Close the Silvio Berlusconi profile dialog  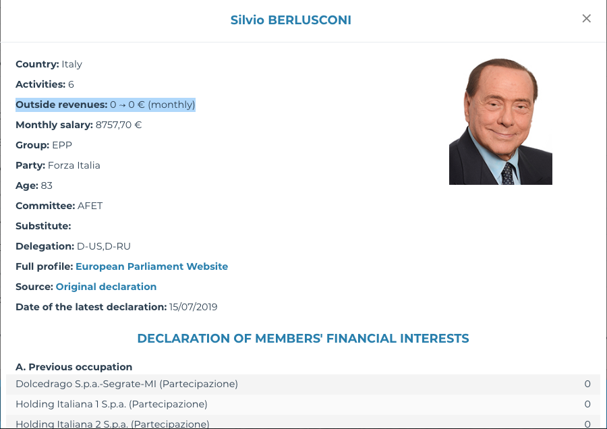coord(586,19)
